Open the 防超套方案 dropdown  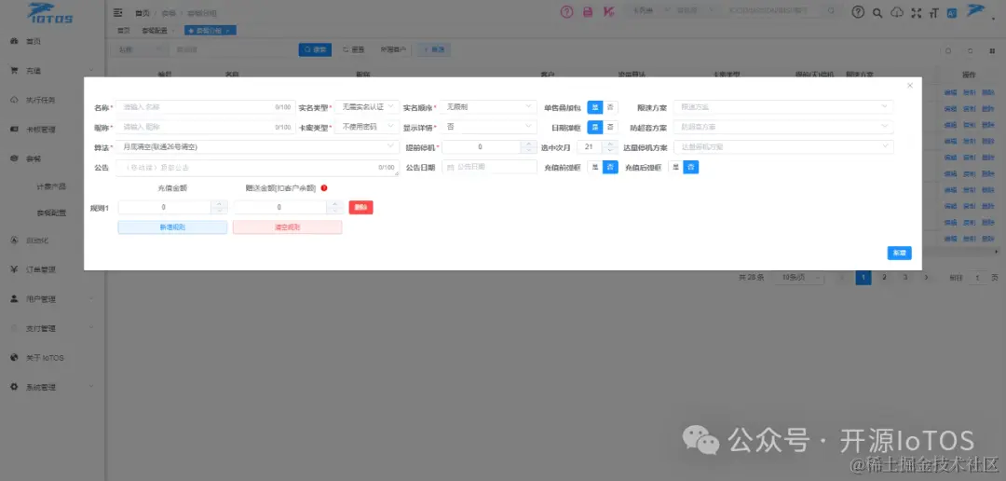783,127
